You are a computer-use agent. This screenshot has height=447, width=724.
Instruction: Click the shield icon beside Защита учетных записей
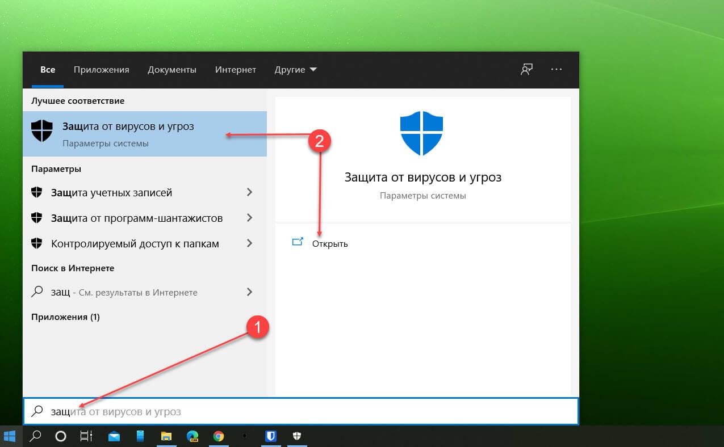click(37, 192)
